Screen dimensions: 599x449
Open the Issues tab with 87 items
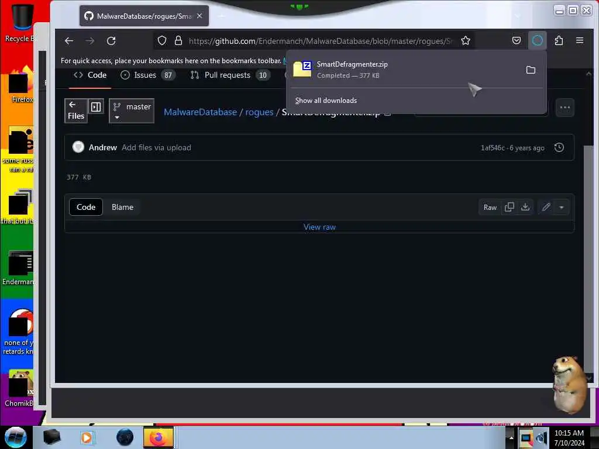[148, 75]
